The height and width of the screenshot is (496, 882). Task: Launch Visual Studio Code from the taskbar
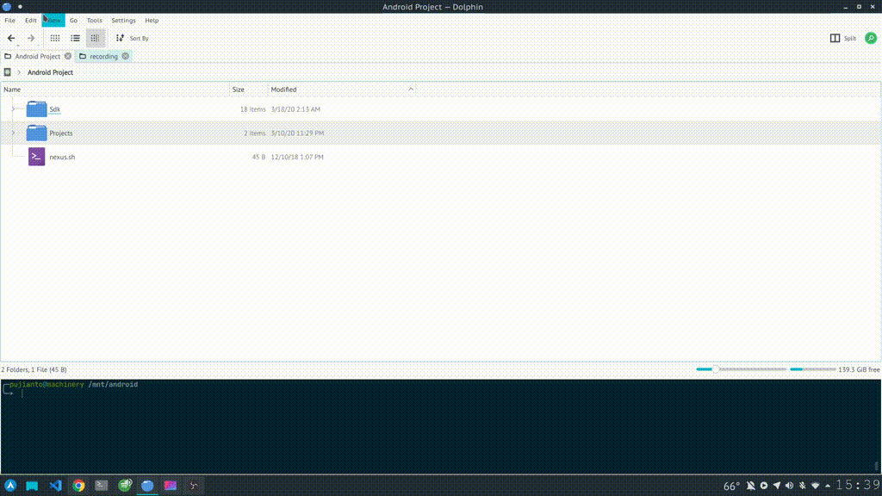point(55,486)
